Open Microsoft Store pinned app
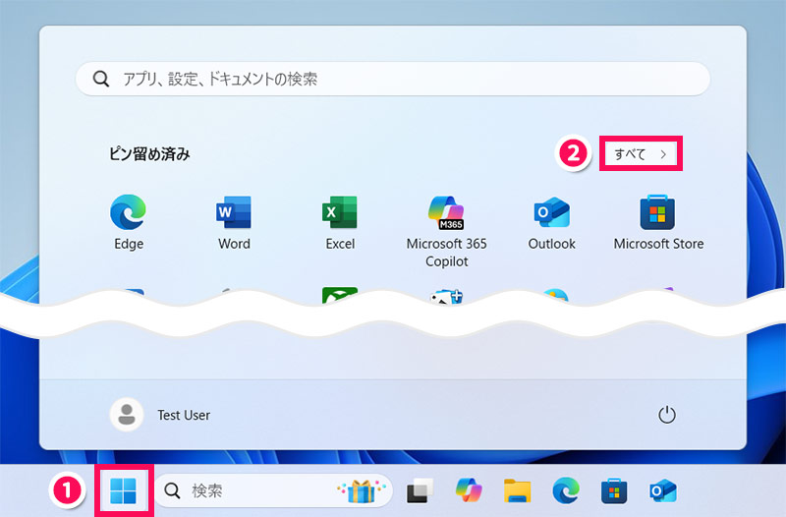Viewport: 786px width, 517px height. pyautogui.click(x=658, y=222)
